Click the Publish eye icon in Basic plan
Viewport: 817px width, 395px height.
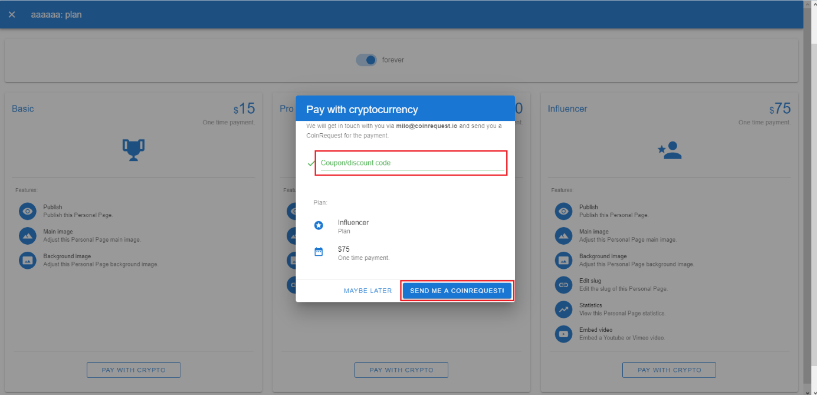point(28,211)
